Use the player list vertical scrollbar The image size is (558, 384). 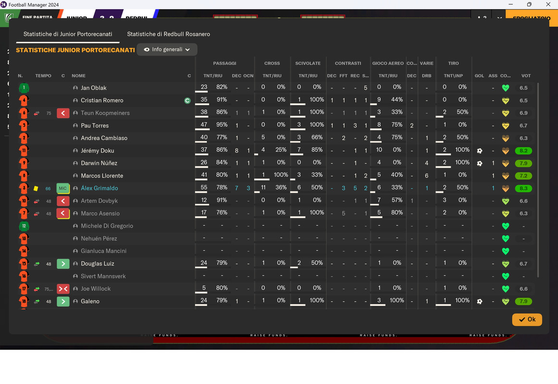pyautogui.click(x=538, y=180)
